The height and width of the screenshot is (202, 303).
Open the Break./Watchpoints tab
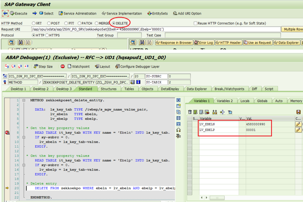pos(229,89)
